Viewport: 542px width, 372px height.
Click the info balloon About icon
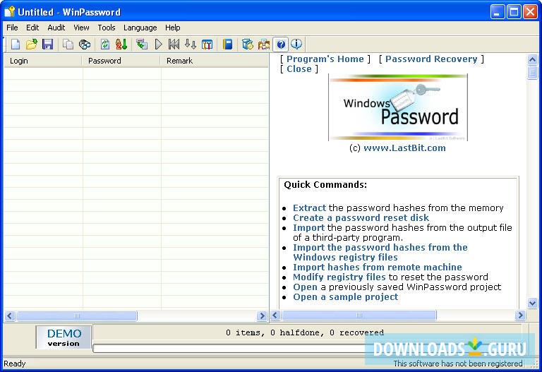tap(296, 44)
